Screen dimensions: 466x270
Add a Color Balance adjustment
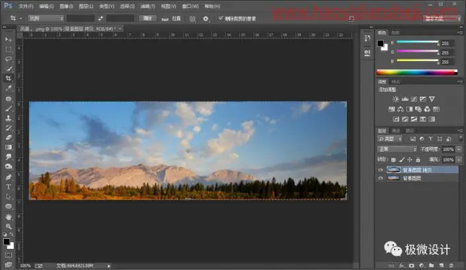[401, 109]
